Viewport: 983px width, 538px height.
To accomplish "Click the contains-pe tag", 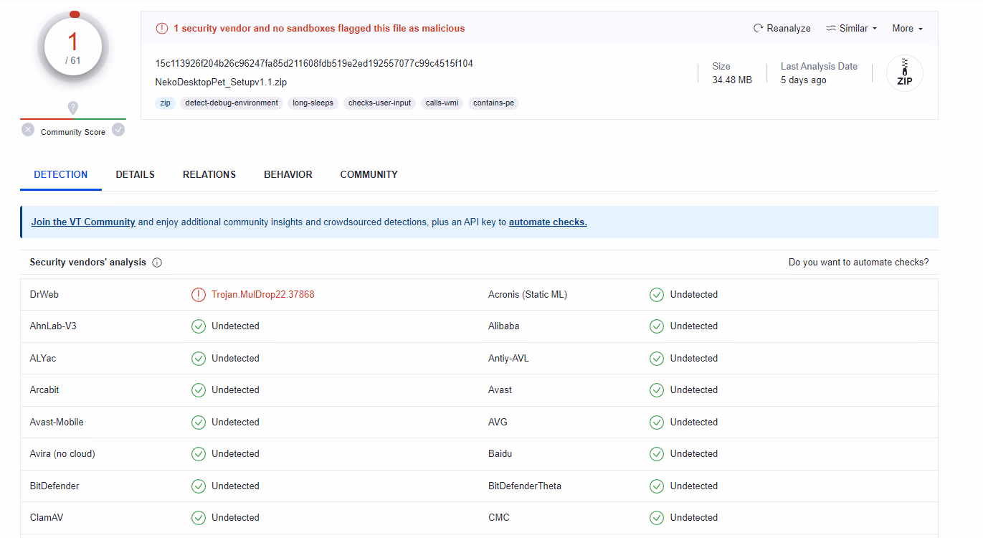I will [494, 103].
